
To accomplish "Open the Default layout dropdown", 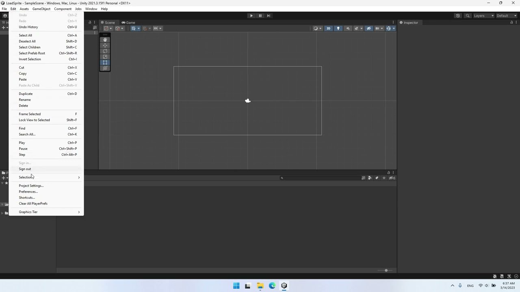I will point(507,16).
